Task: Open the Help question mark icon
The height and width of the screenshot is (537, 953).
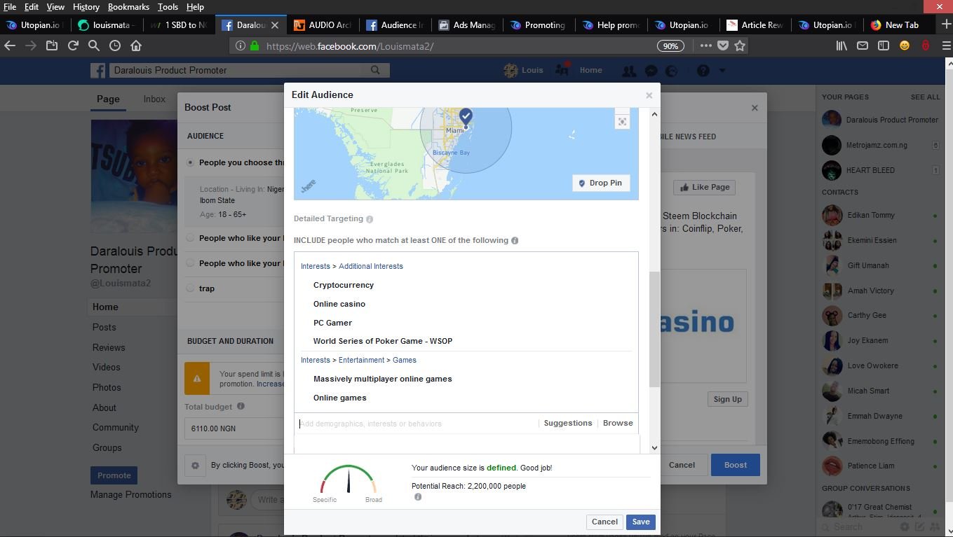Action: click(703, 71)
